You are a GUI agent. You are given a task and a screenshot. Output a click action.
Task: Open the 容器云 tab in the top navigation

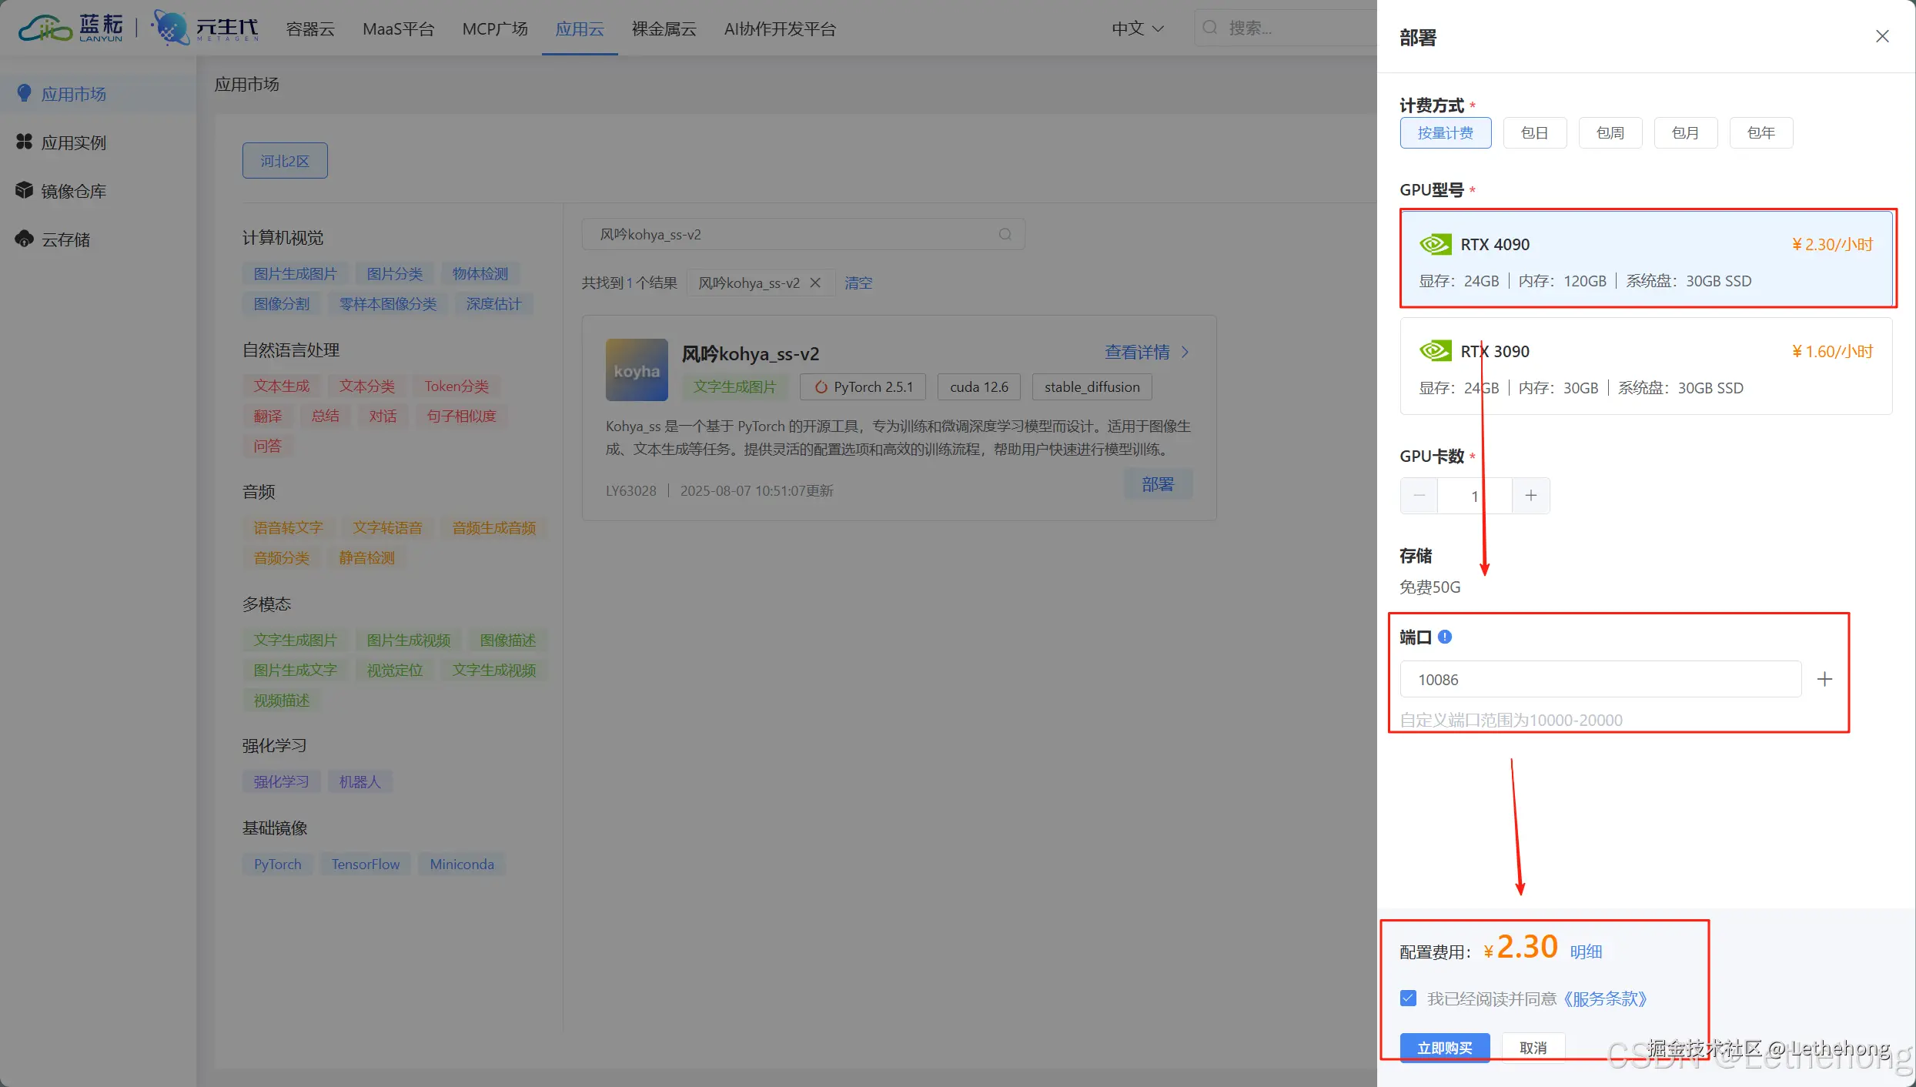point(309,28)
